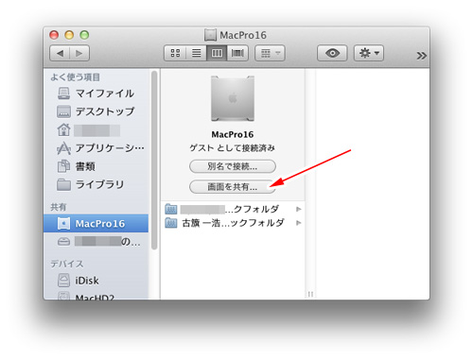Click the 別名で接続... button
The image size is (473, 360).
[x=233, y=166]
